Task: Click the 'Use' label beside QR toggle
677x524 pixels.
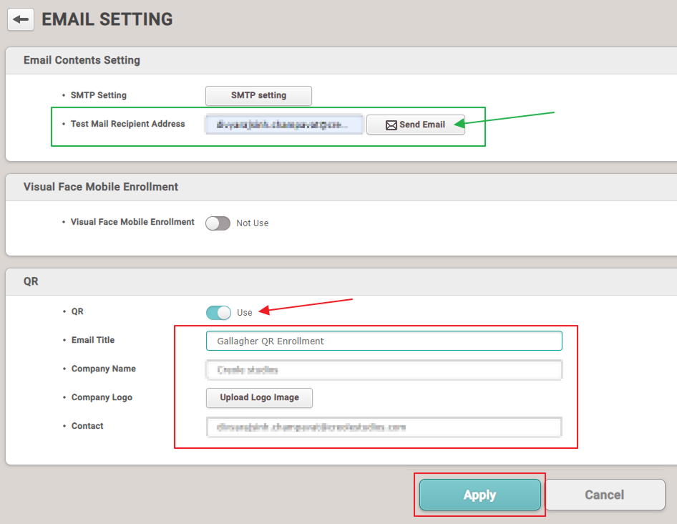Action: click(245, 313)
